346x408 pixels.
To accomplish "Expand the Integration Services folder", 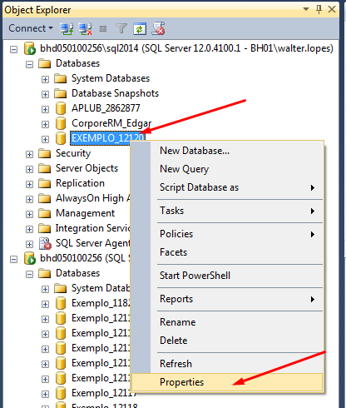I will click(x=29, y=230).
